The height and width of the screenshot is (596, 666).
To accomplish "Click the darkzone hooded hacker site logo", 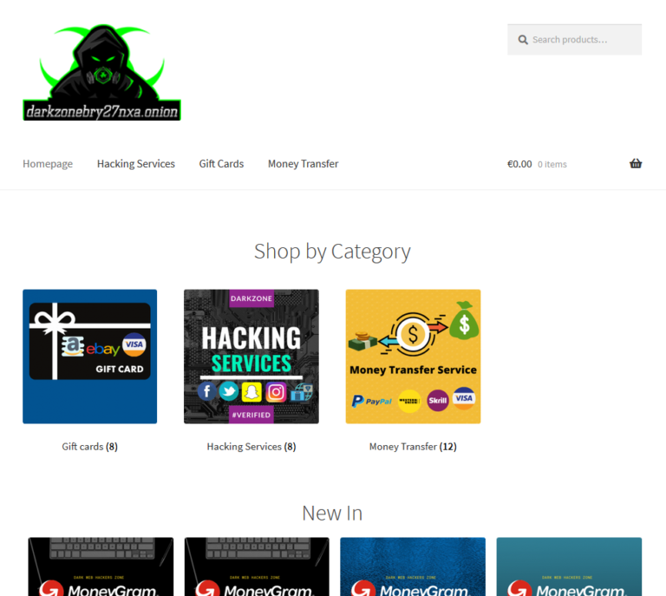I will tap(102, 72).
